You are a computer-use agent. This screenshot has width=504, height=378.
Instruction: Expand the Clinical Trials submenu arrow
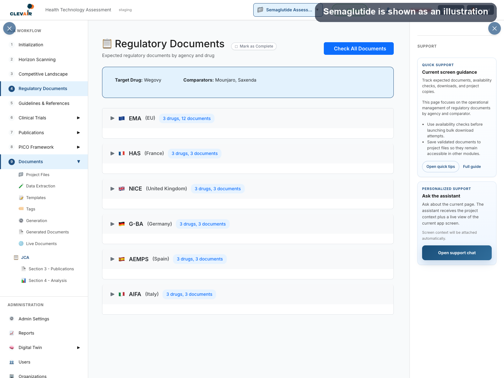click(x=78, y=118)
